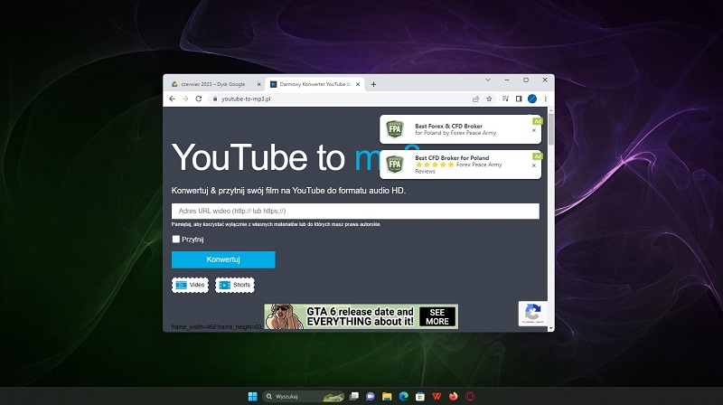Click the youtube-to-mp3.pl address bar
This screenshot has width=723, height=405.
point(342,99)
